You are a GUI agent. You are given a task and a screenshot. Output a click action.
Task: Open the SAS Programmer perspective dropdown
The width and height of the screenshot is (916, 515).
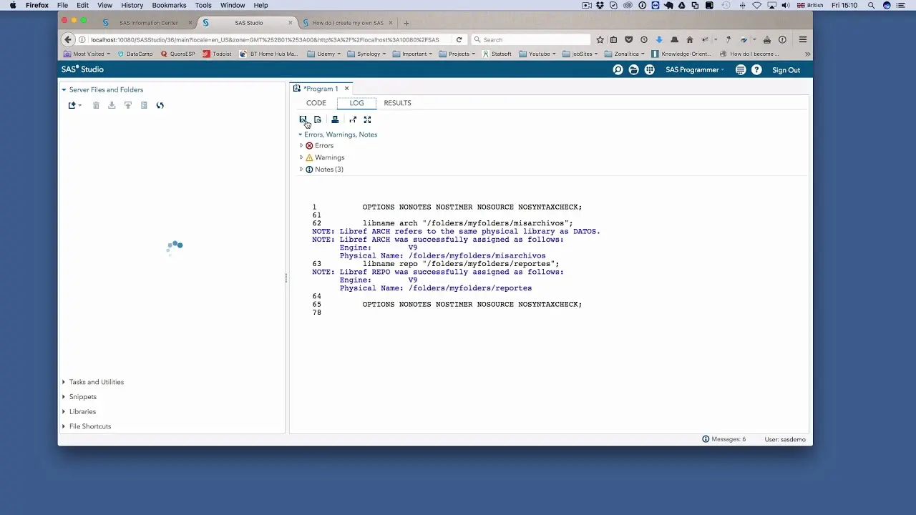pos(694,69)
